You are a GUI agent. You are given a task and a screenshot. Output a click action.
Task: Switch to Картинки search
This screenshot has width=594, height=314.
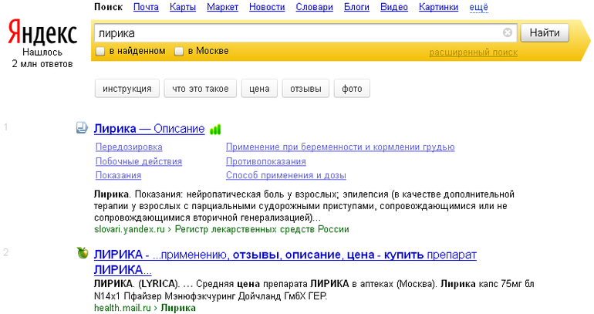click(438, 7)
